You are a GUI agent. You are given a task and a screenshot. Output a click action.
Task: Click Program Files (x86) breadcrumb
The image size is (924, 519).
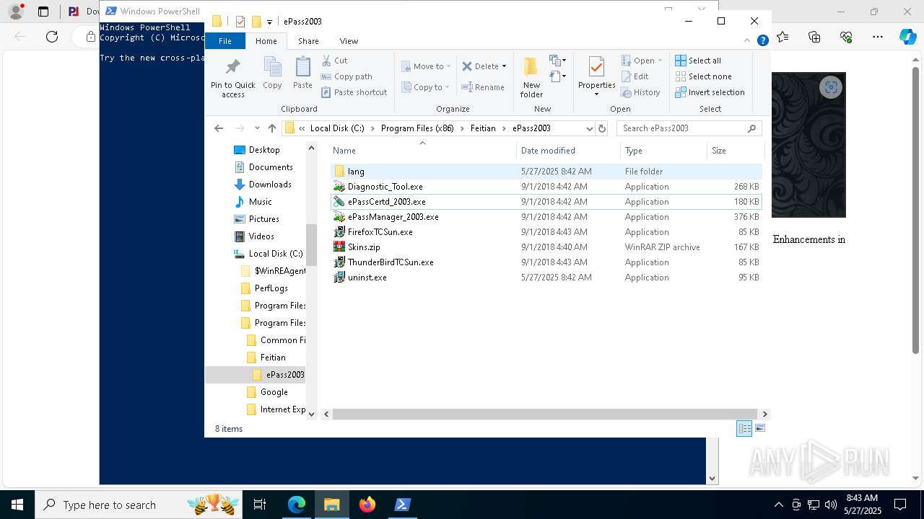point(417,128)
